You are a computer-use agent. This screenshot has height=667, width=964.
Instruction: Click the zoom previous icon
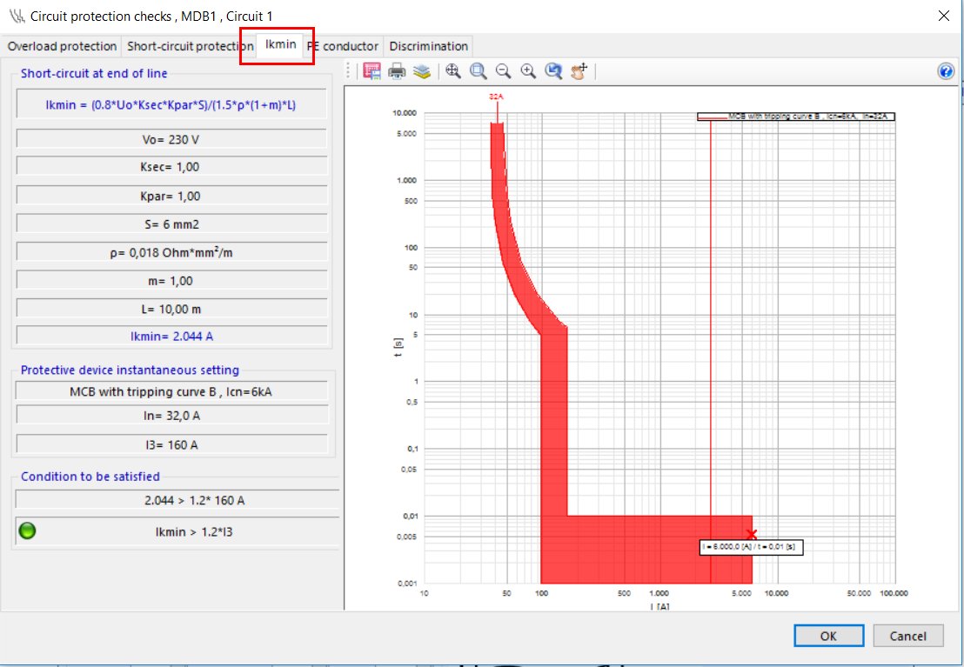coord(553,71)
